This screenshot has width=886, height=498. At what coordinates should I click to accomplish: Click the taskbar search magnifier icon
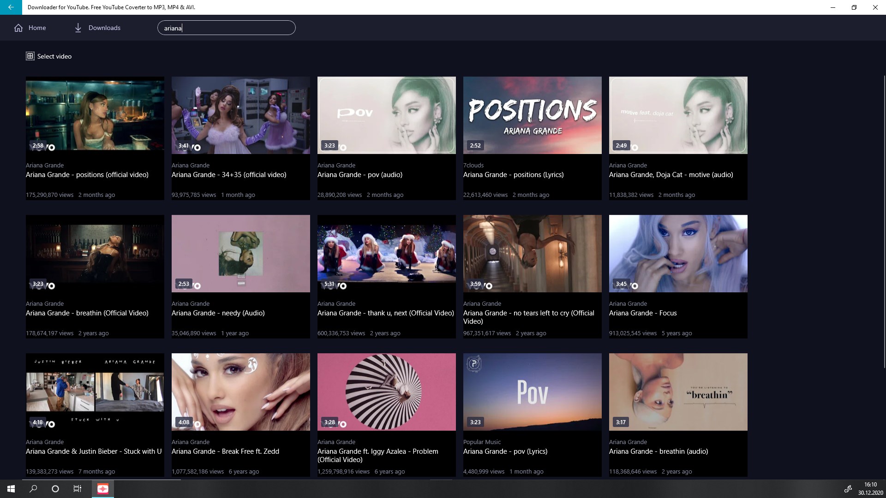click(x=33, y=489)
